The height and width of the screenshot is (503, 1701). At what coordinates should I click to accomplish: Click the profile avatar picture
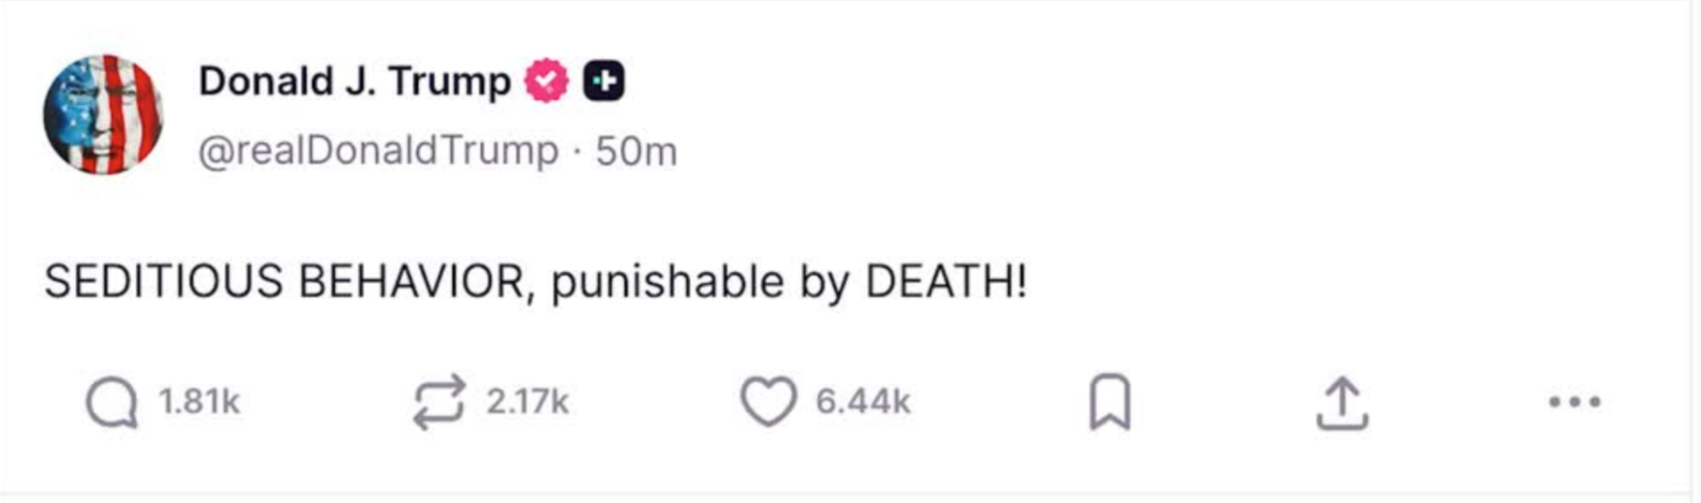pyautogui.click(x=106, y=115)
